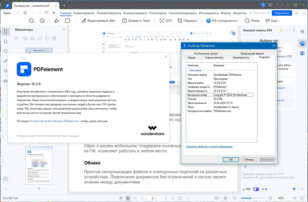Switch to the Конвертировать tab

(x=135, y=13)
